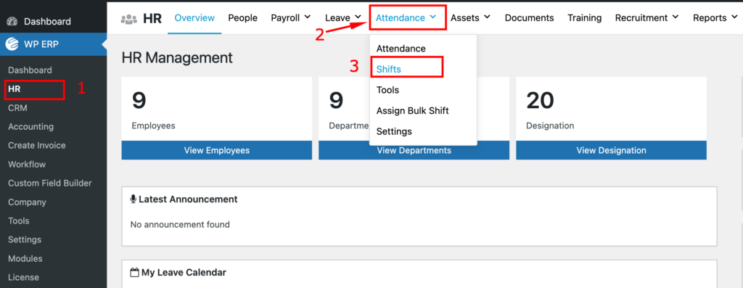Select Shifts from Attendance dropdown
Image resolution: width=743 pixels, height=288 pixels.
(x=389, y=69)
